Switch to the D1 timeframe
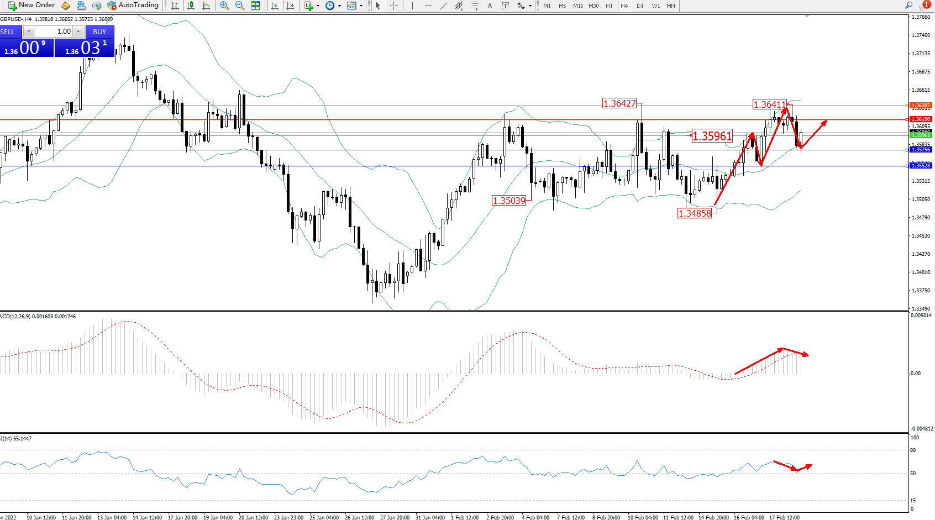Screen dimensions: 935x520 pyautogui.click(x=640, y=6)
